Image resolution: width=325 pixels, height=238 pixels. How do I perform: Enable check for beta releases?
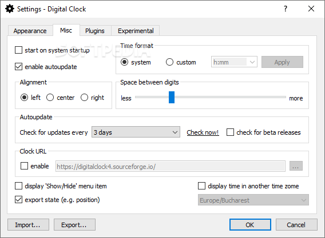[x=230, y=132]
